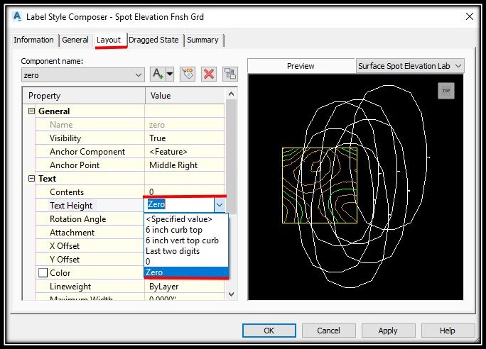Click the Contents value cell
The image size is (486, 349).
pyautogui.click(x=185, y=192)
